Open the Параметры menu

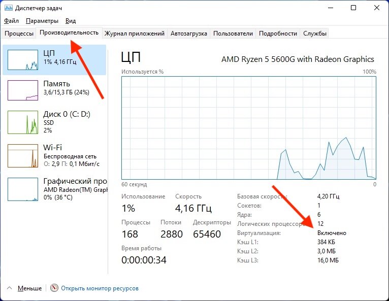pyautogui.click(x=42, y=21)
